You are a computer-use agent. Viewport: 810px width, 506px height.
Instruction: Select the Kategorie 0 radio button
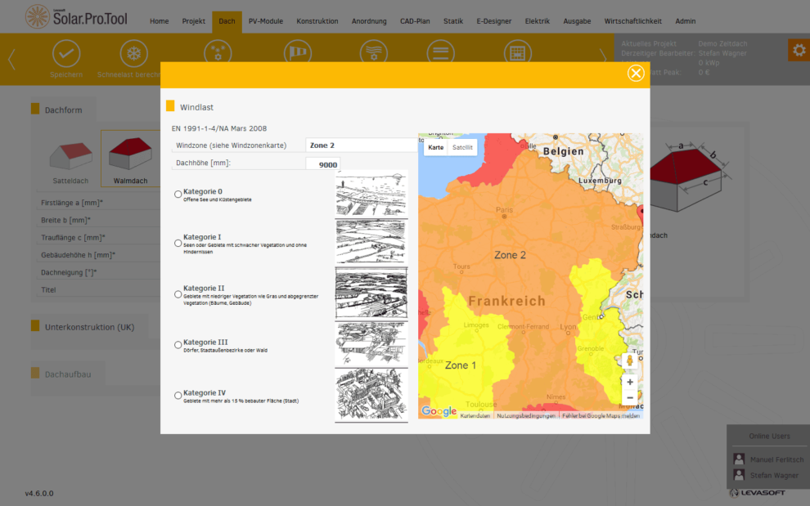pyautogui.click(x=178, y=195)
